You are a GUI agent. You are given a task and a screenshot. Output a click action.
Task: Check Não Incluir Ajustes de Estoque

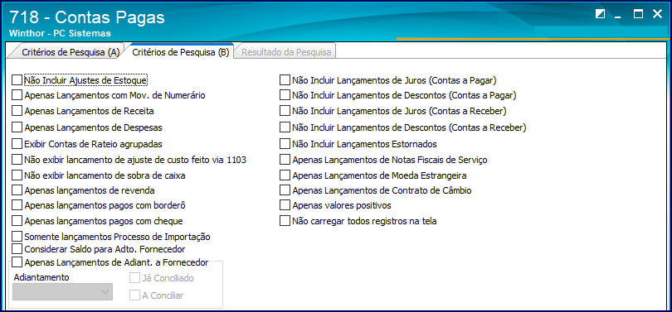(17, 80)
